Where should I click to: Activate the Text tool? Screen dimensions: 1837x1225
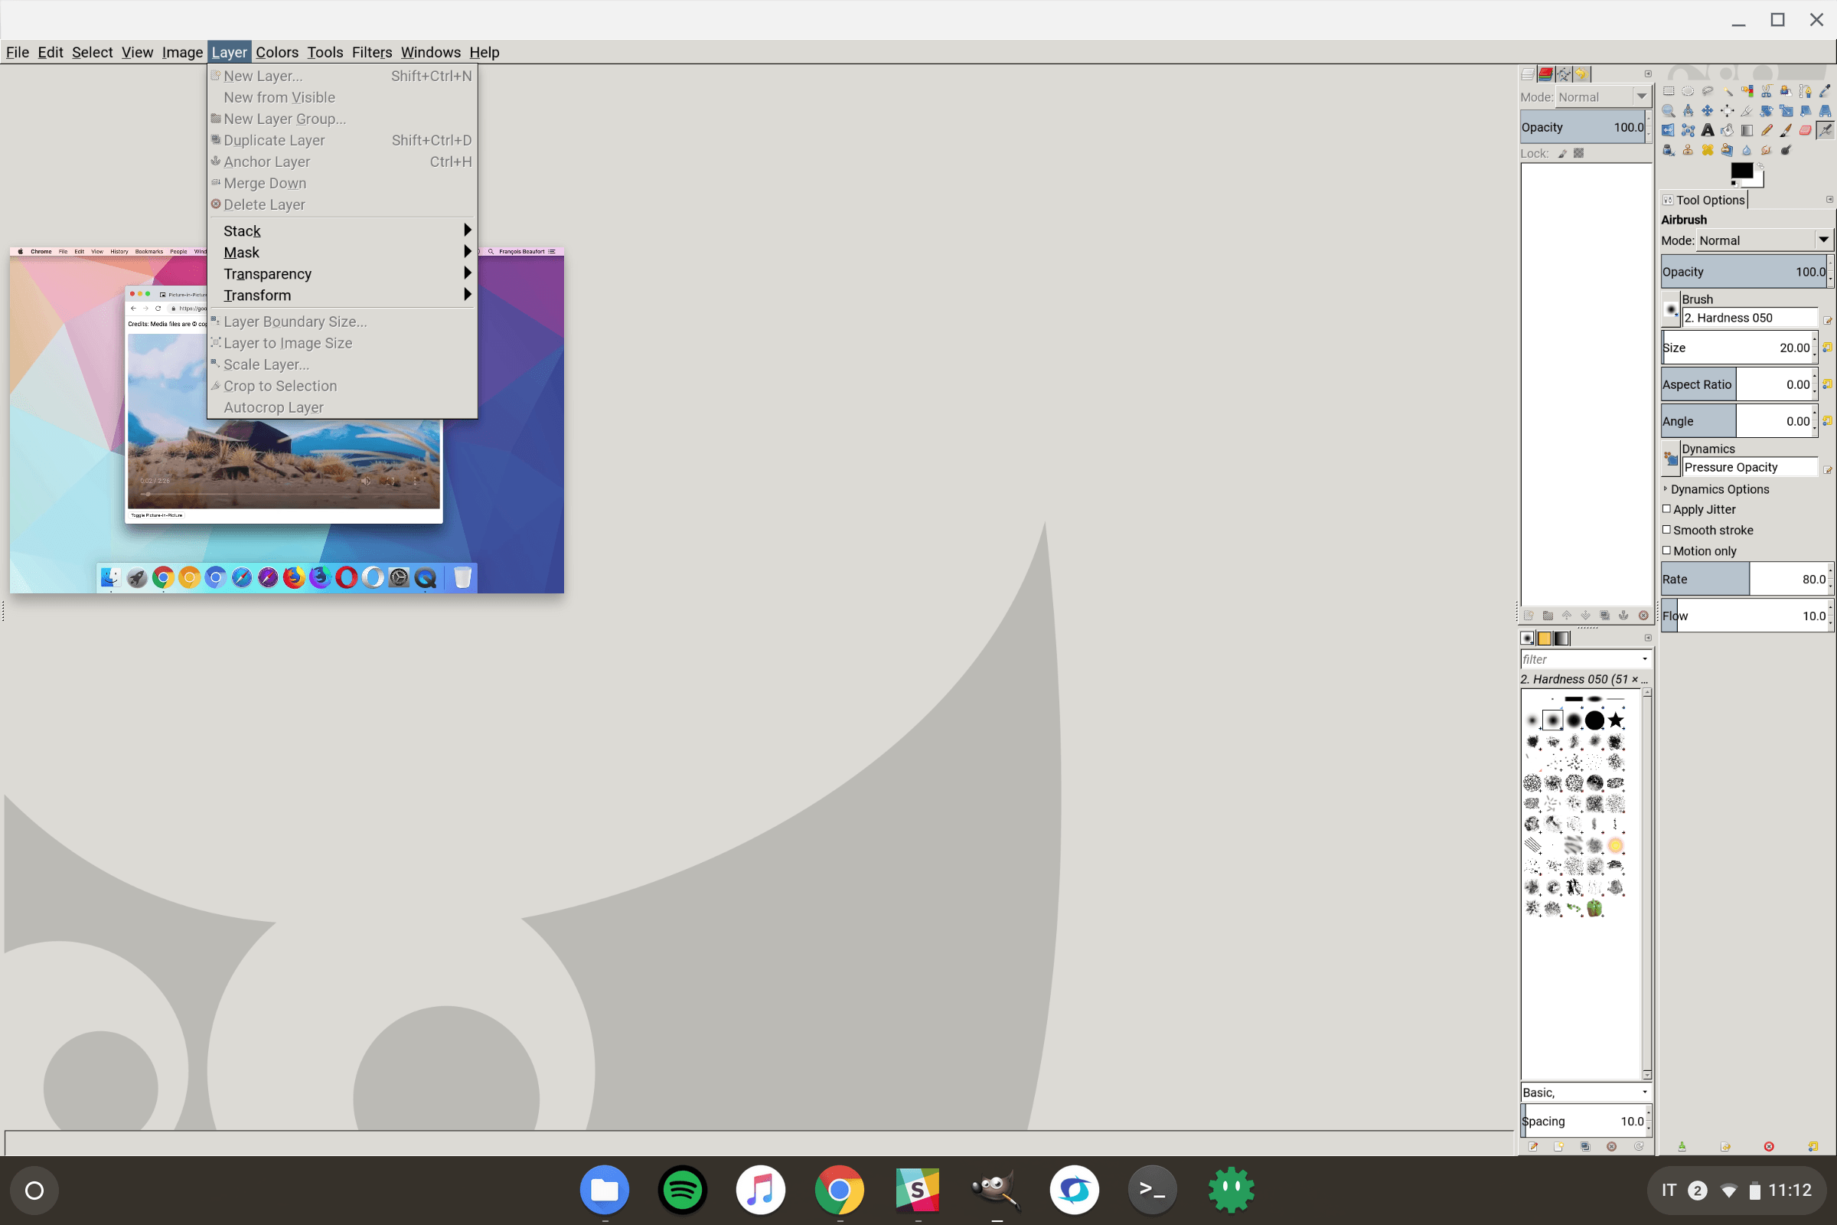click(x=1708, y=130)
